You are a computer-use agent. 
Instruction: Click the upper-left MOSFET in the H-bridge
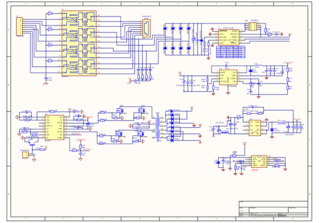coord(120,111)
